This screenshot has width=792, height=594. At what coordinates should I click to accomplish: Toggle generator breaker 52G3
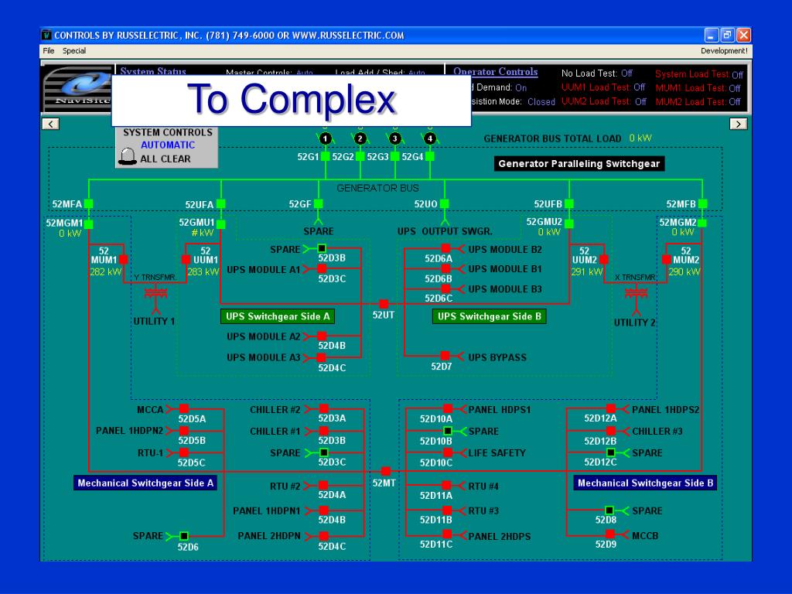395,156
